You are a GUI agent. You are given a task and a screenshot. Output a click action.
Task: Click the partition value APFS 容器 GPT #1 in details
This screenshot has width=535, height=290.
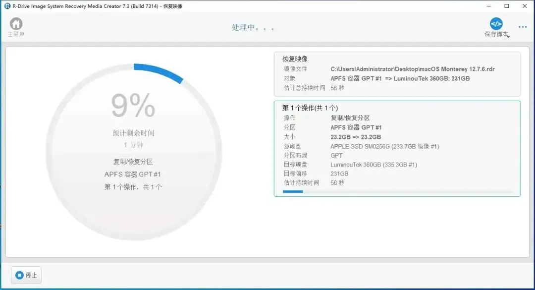tap(356, 127)
